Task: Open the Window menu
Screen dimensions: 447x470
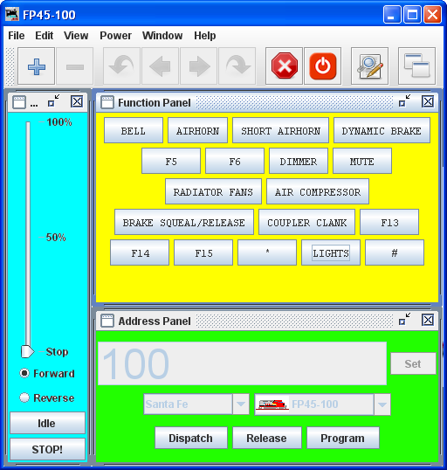Action: (162, 36)
